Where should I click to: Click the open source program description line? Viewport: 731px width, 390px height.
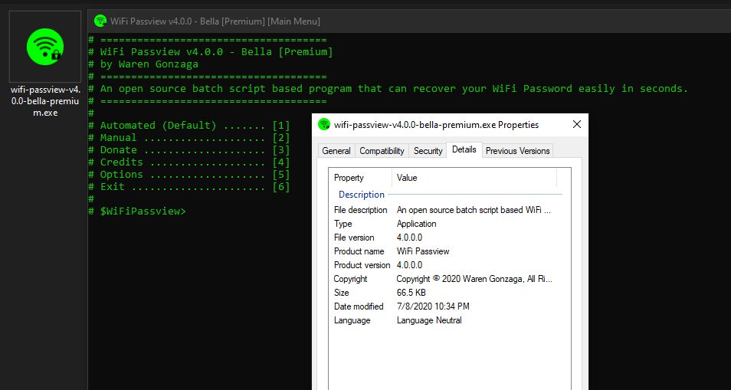(388, 89)
